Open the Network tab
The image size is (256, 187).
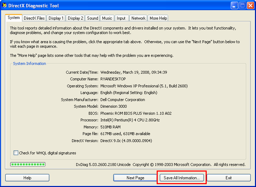click(138, 18)
